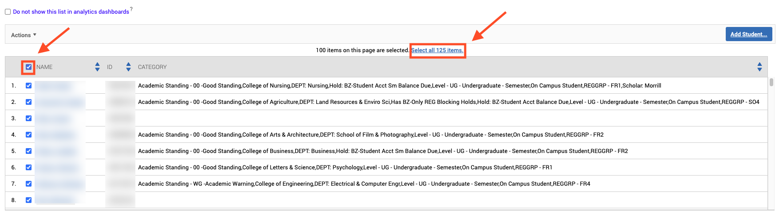Click the NAME column header
The image size is (779, 218).
(44, 67)
